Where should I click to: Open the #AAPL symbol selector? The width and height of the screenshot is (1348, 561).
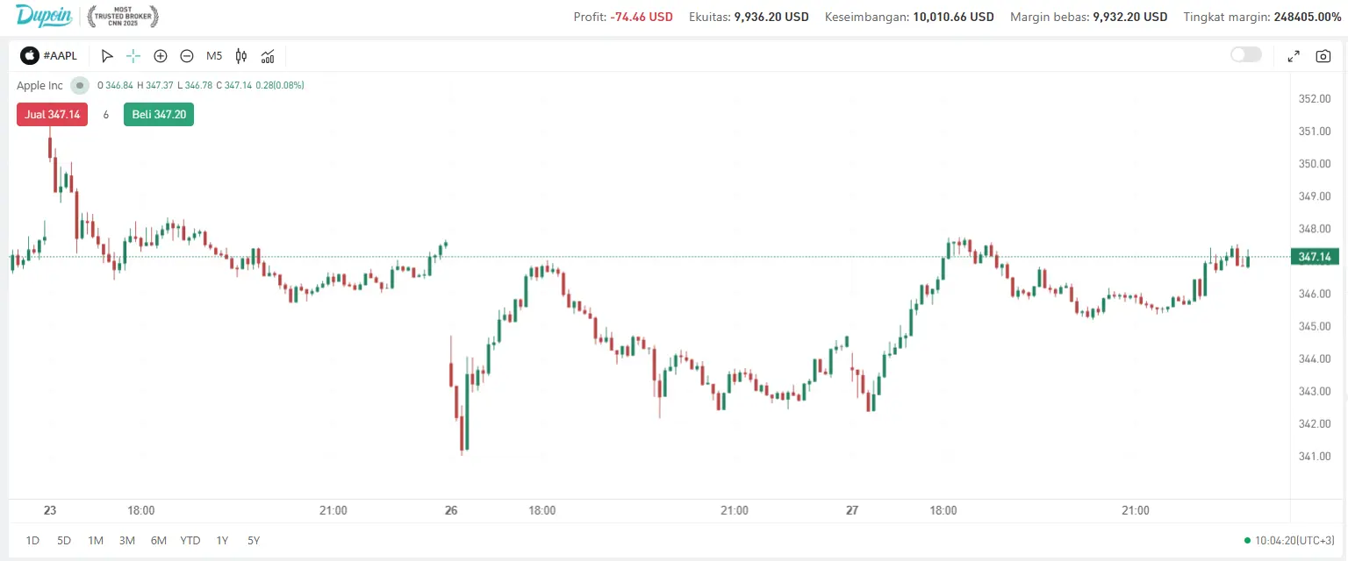tap(50, 56)
